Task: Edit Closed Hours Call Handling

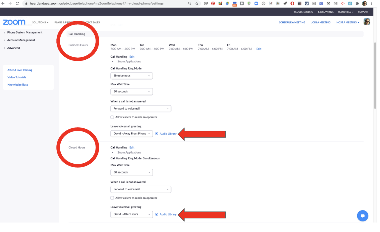Action: [x=132, y=147]
